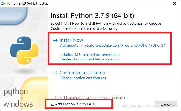Click the disabled maximize button

tap(162, 4)
